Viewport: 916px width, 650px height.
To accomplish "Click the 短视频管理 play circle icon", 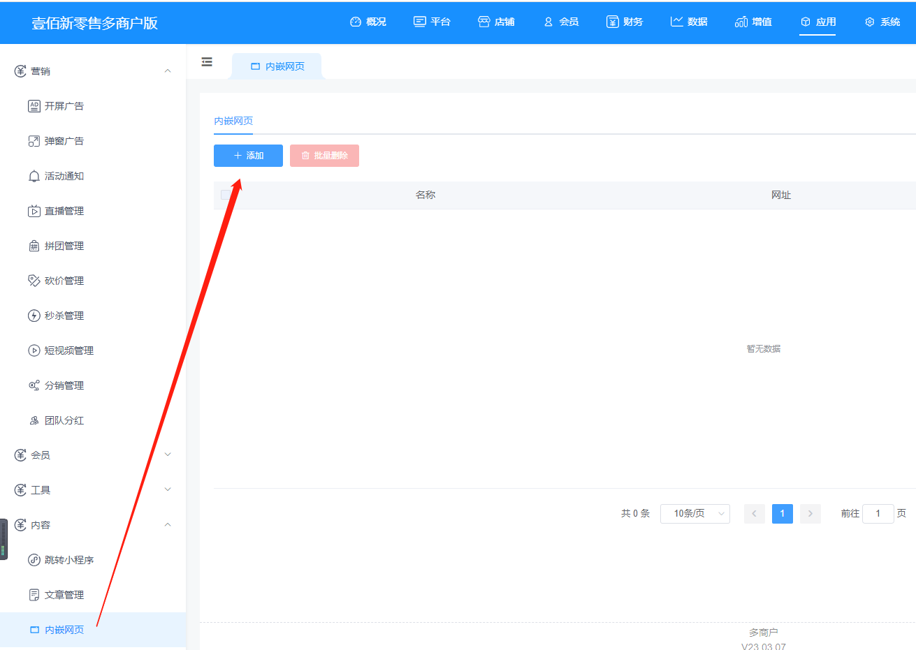I will (x=34, y=350).
